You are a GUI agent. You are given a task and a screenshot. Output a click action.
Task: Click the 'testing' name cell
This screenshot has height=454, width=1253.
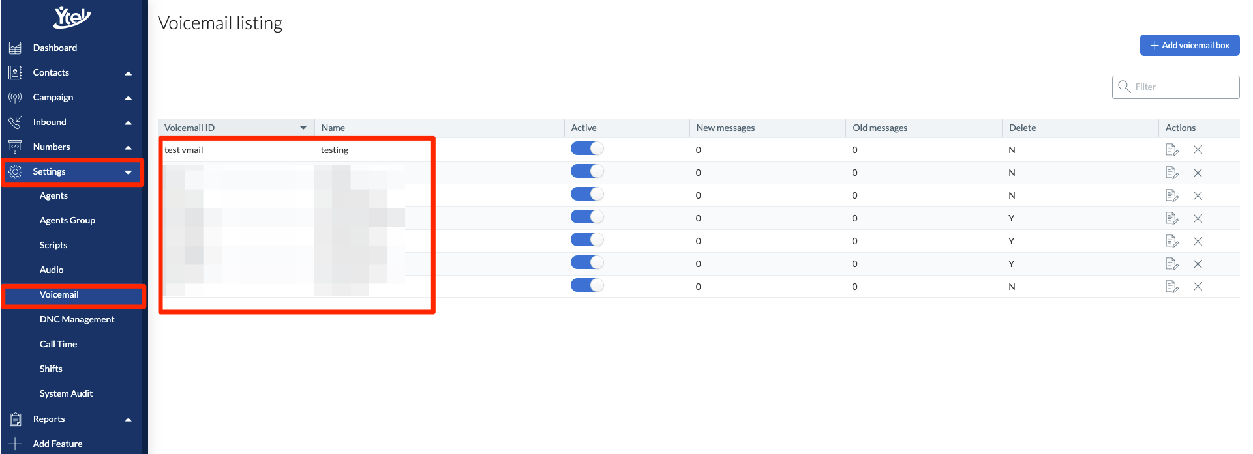click(335, 150)
